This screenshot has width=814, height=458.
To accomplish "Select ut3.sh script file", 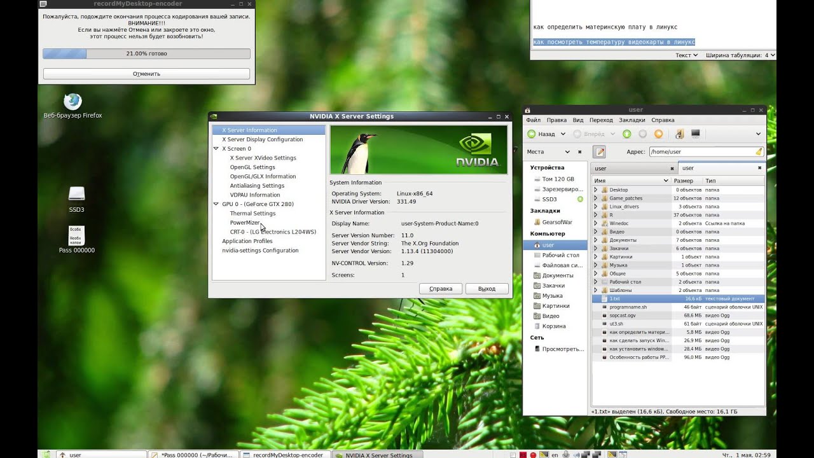I will (x=678, y=324).
